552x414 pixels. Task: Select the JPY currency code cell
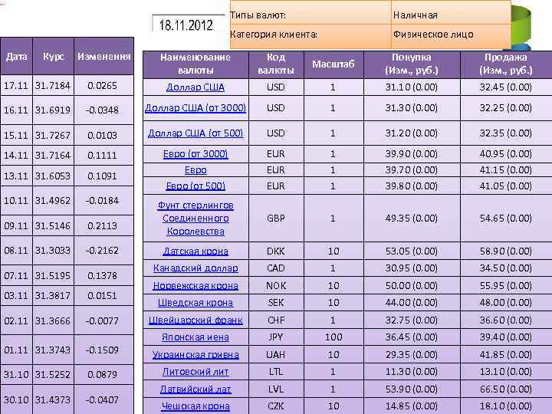(x=276, y=337)
